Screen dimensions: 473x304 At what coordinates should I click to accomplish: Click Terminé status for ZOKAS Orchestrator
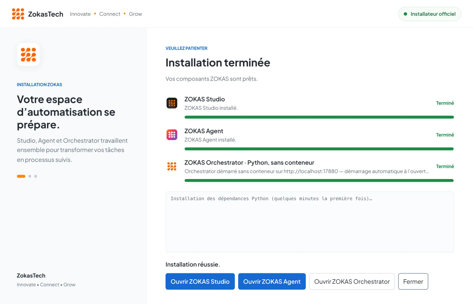click(x=445, y=166)
